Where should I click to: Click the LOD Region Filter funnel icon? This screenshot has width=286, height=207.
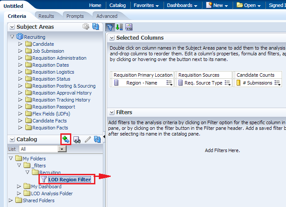(x=44, y=180)
